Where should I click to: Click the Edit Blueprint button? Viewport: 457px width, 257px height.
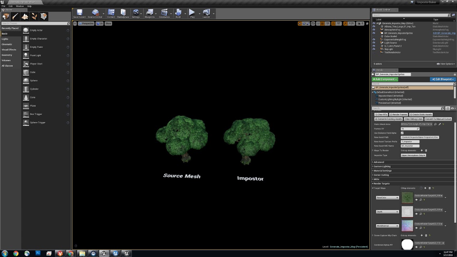(x=443, y=79)
